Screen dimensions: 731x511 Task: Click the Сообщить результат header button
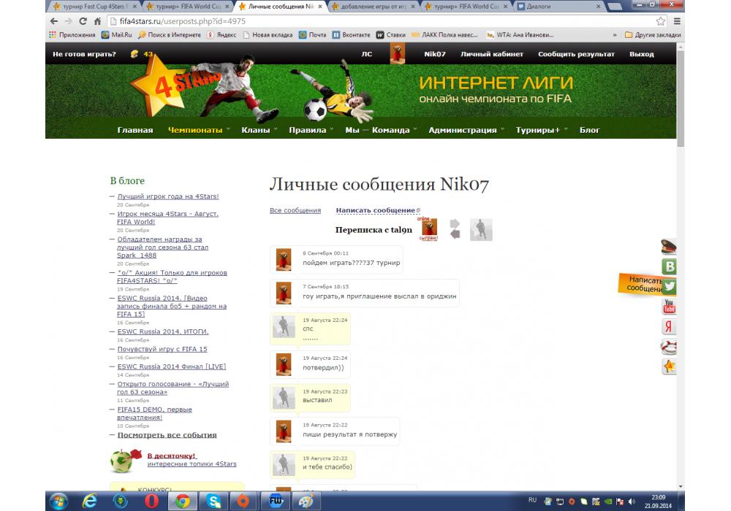tap(576, 54)
